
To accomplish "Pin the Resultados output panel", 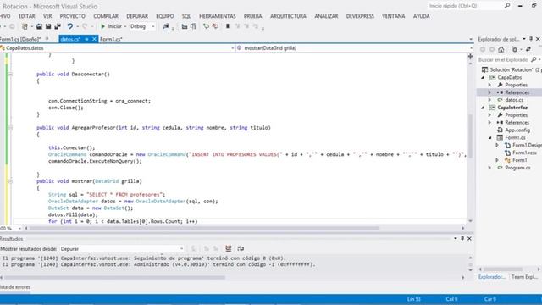I will pos(462,239).
